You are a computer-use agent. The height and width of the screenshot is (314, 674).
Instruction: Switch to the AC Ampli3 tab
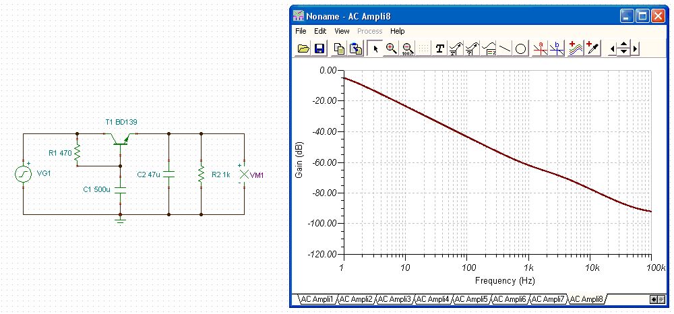(394, 299)
